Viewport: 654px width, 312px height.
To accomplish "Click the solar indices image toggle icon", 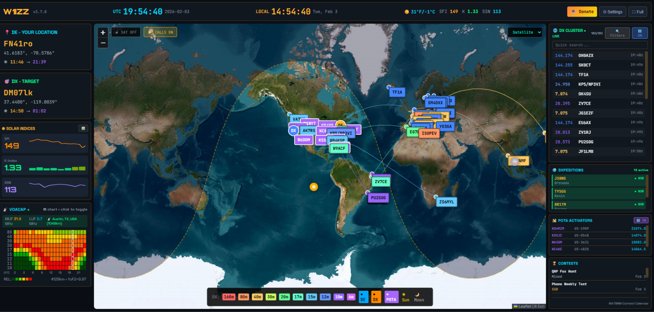I will 83,128.
